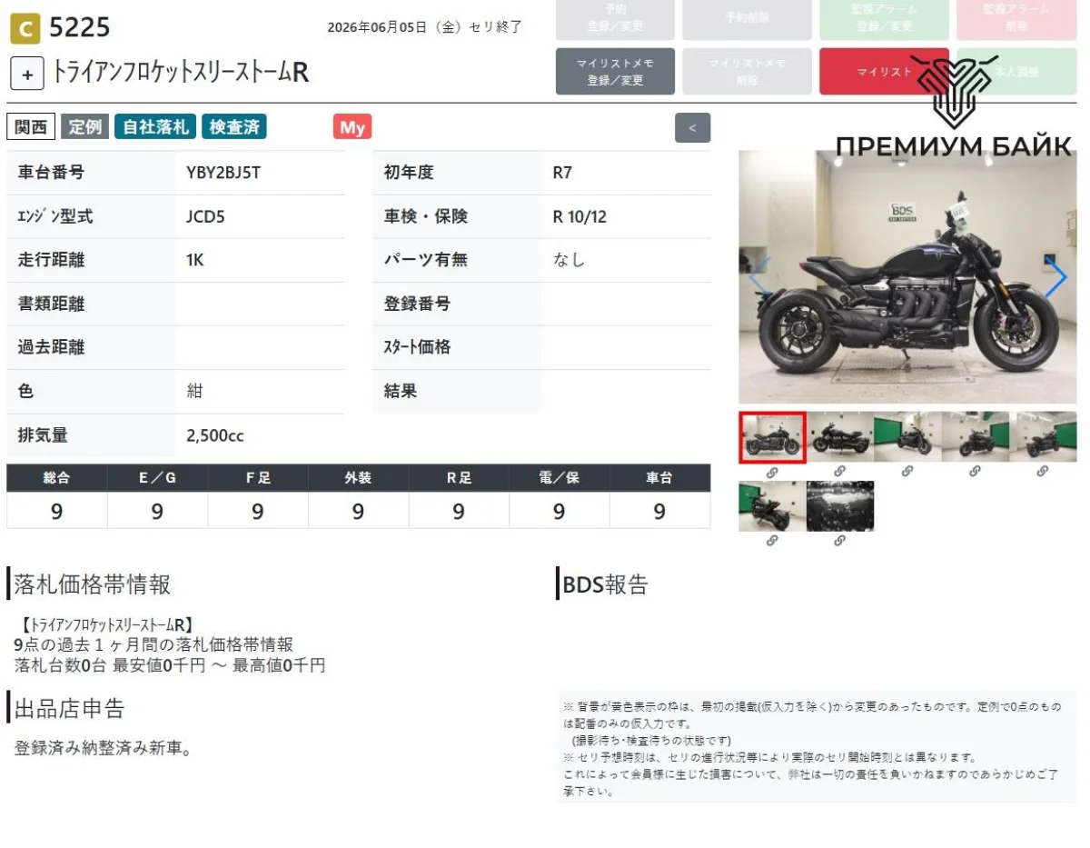The height and width of the screenshot is (848, 1090).
Task: Click the 予約削除 button
Action: 747,18
